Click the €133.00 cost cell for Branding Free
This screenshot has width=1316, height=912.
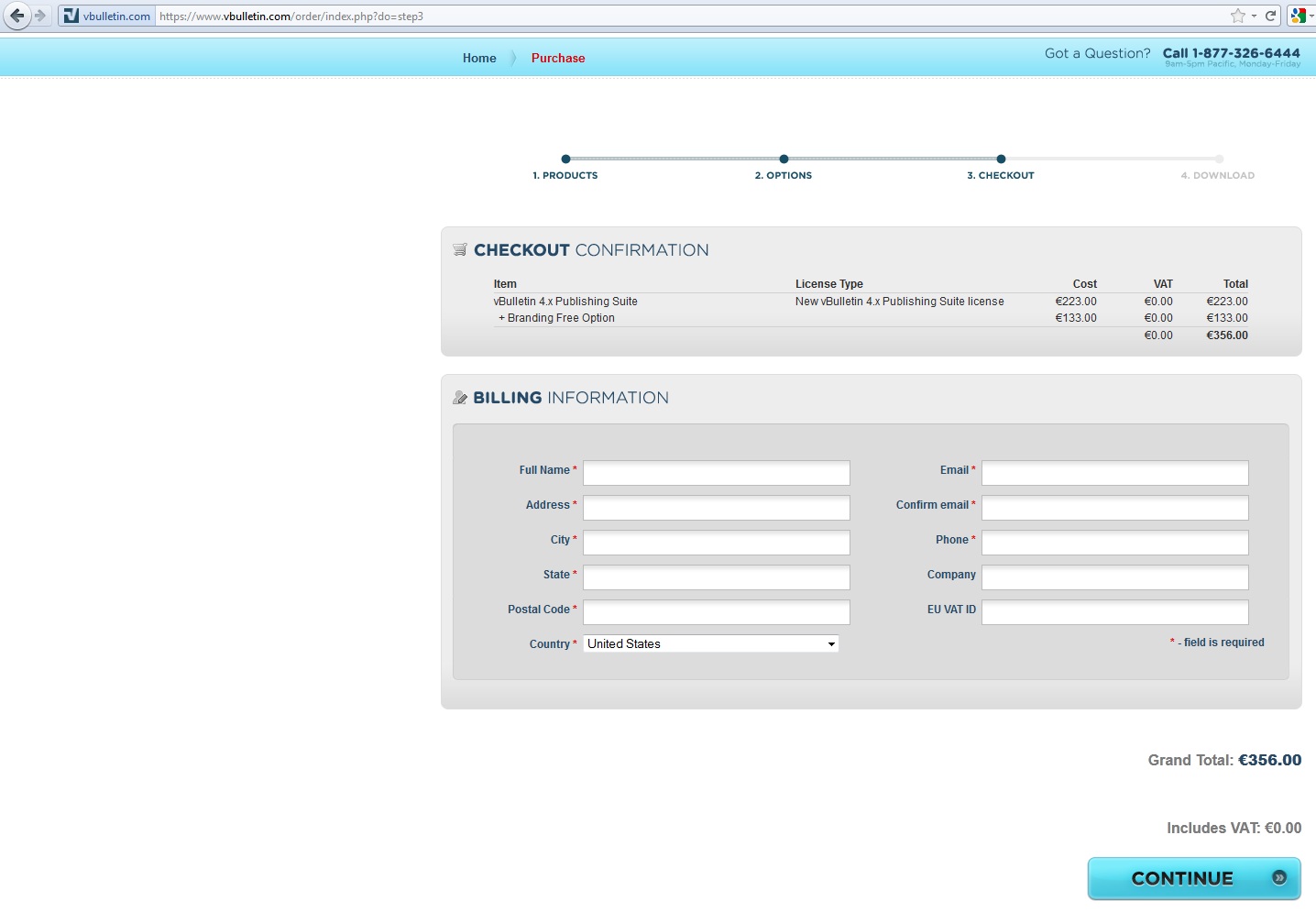pos(1076,318)
